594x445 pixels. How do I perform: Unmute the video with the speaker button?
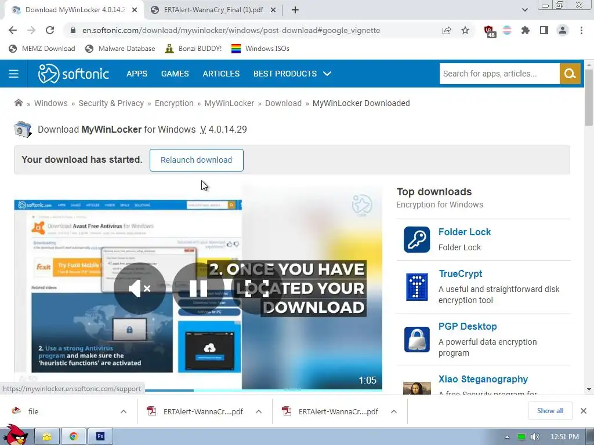[139, 289]
